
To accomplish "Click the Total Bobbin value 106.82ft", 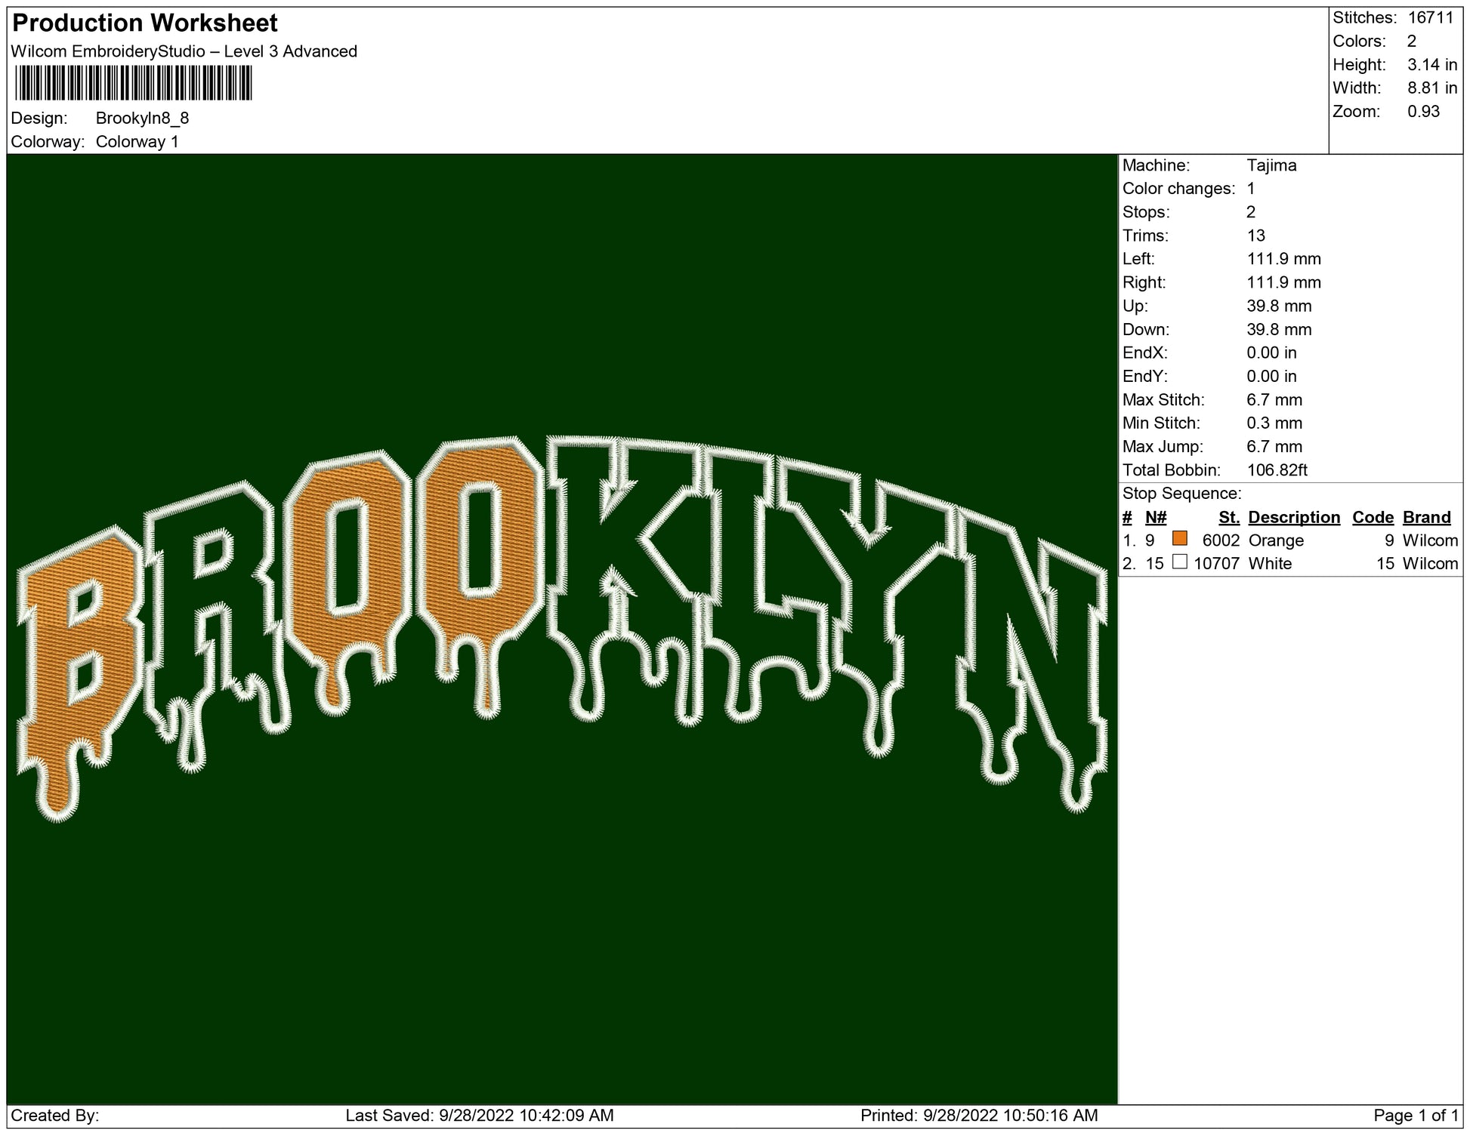I will pyautogui.click(x=1277, y=470).
